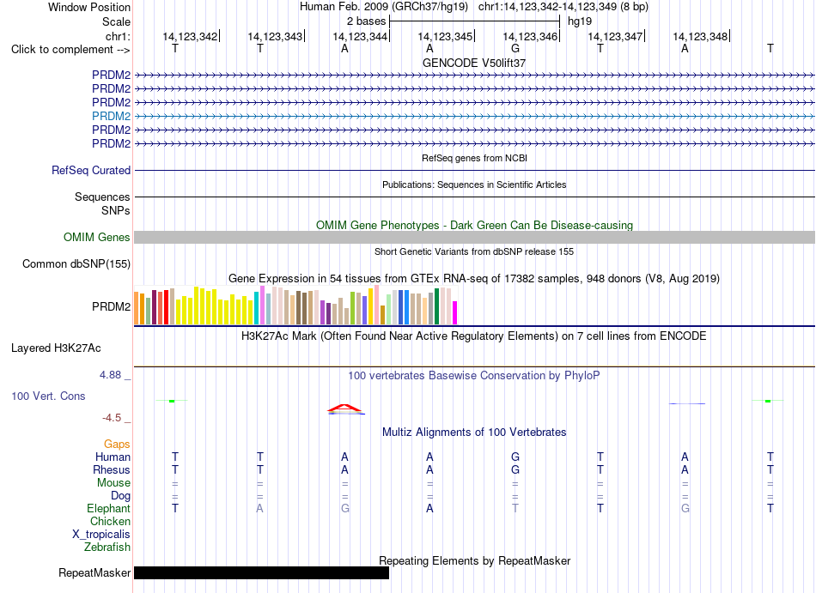The height and width of the screenshot is (593, 816).
Task: Click the G base in the Human alignment row
Action: coord(515,457)
